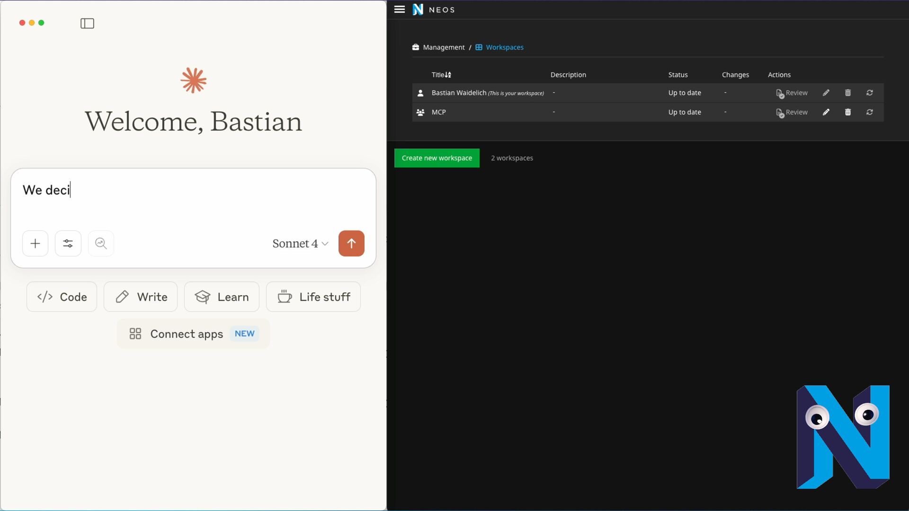Send the message with the orange arrow button
The height and width of the screenshot is (511, 909).
(x=351, y=243)
